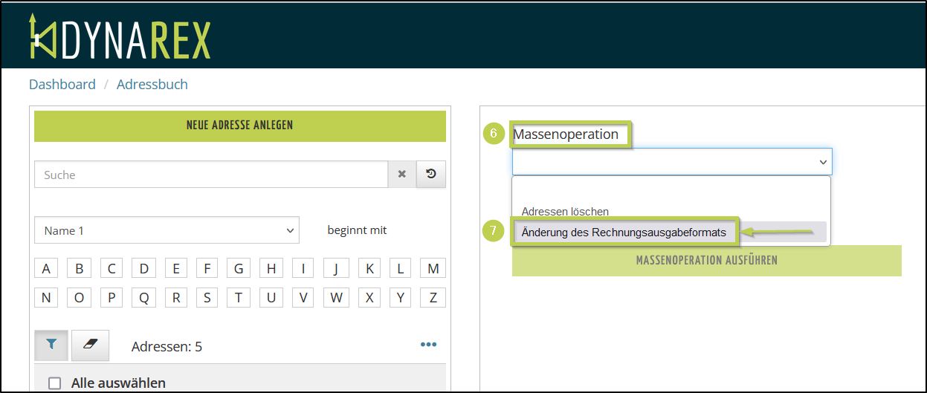This screenshot has height=393, width=927.
Task: Expand the Massenoperation dropdown
Action: (671, 161)
